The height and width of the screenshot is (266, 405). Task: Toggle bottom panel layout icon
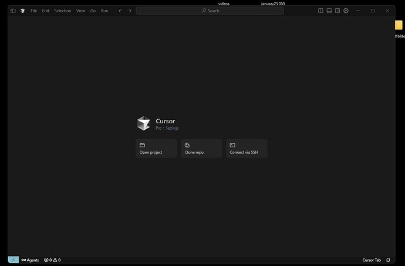click(329, 11)
